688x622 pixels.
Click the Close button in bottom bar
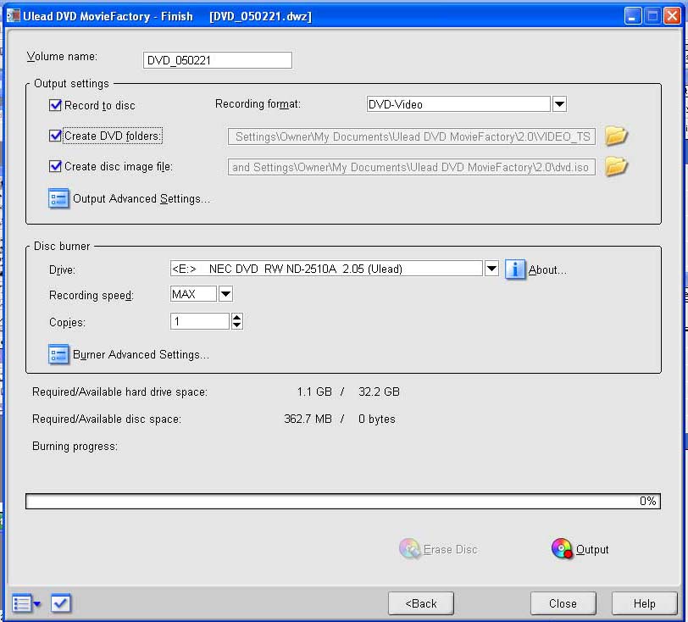(563, 603)
